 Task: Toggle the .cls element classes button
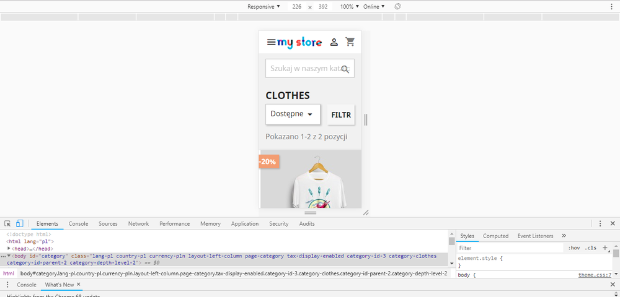pos(591,248)
